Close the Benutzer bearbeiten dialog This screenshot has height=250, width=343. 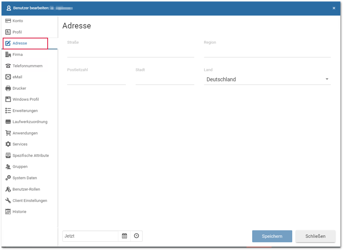pos(334,8)
